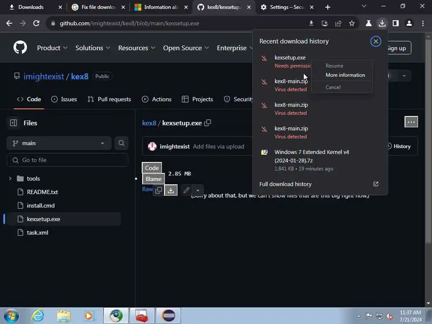This screenshot has height=324, width=432.
Task: Click the Blame view button
Action: 153,179
